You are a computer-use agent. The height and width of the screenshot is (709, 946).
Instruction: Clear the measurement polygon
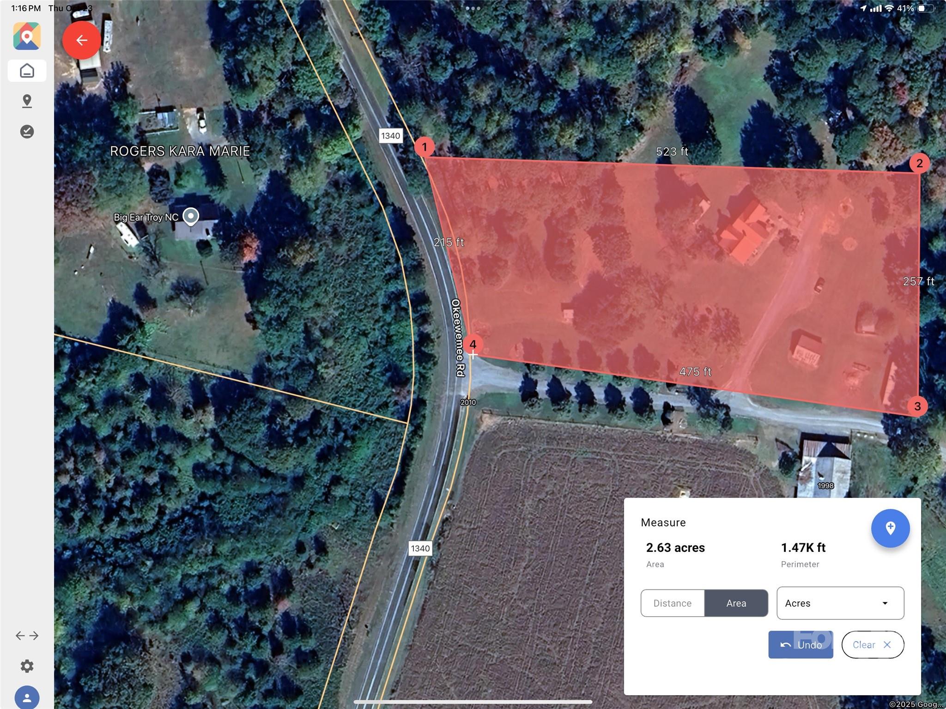[873, 644]
